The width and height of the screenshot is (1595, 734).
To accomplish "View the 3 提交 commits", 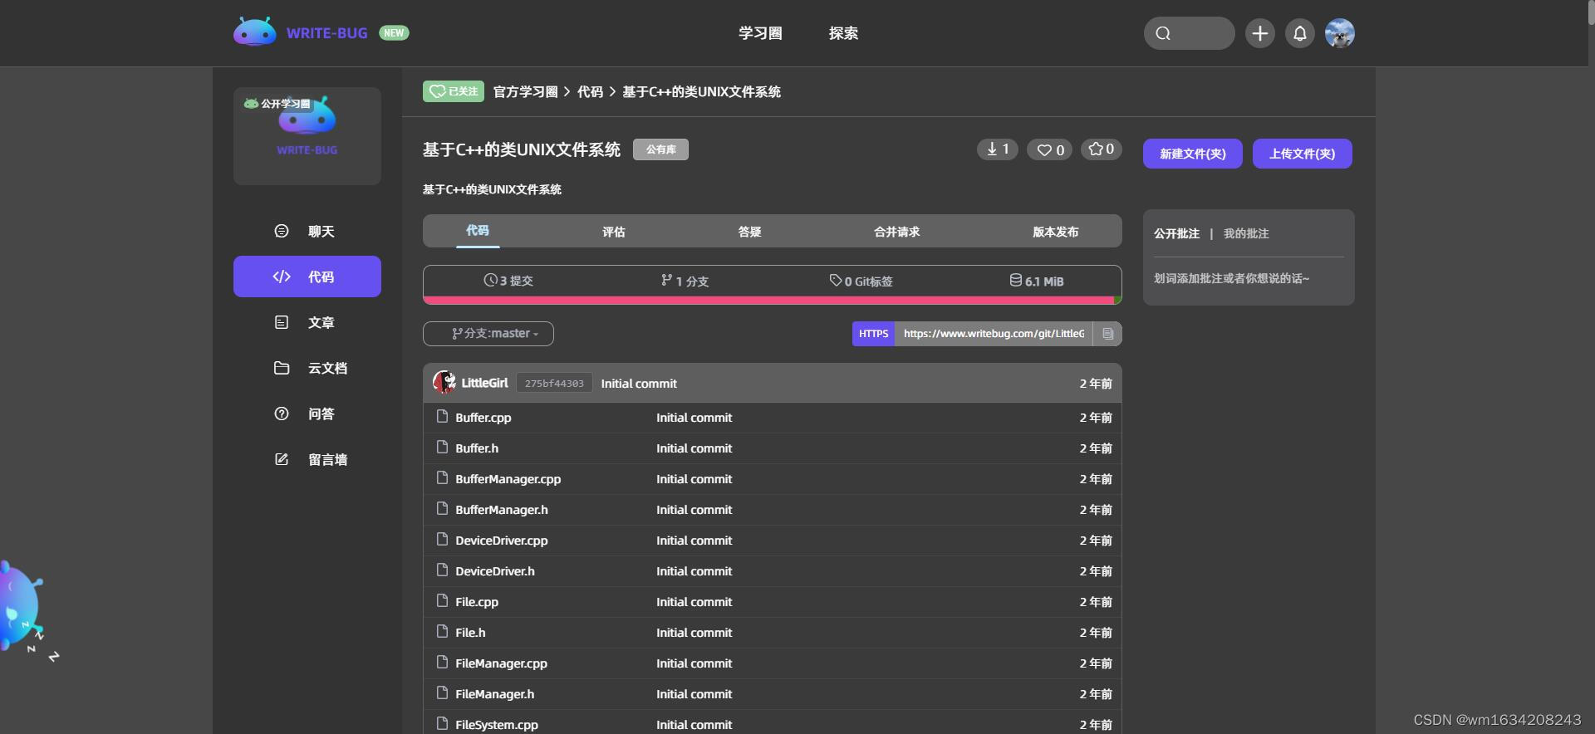I will coord(508,281).
